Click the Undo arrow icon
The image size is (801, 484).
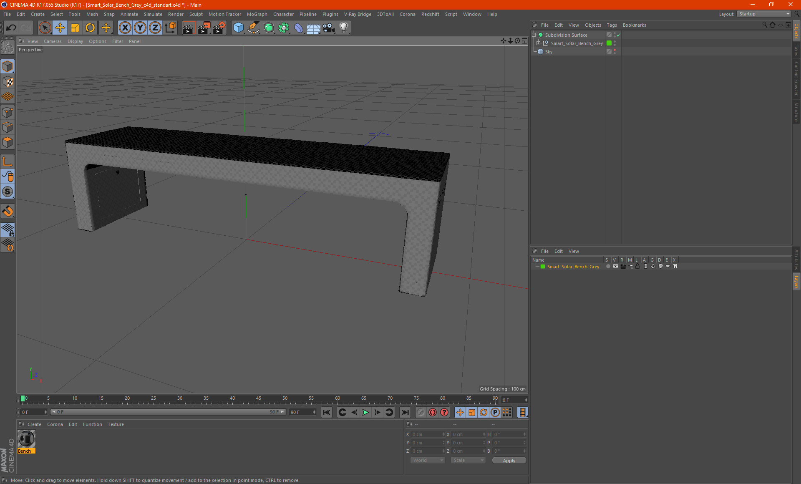(x=11, y=28)
